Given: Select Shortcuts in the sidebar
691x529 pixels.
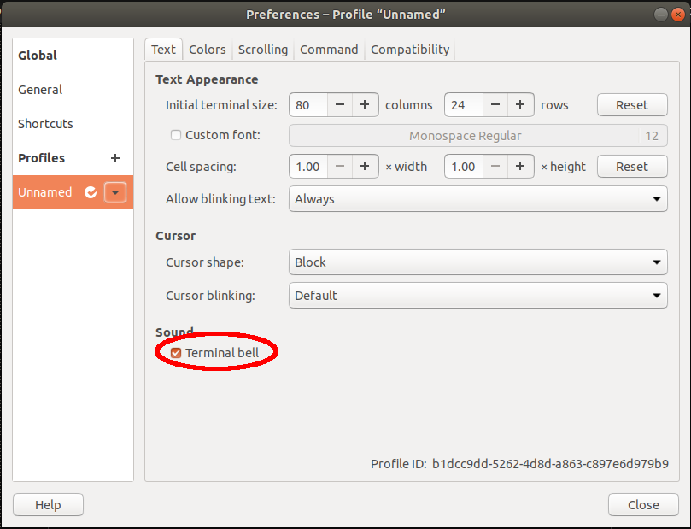Looking at the screenshot, I should [46, 124].
